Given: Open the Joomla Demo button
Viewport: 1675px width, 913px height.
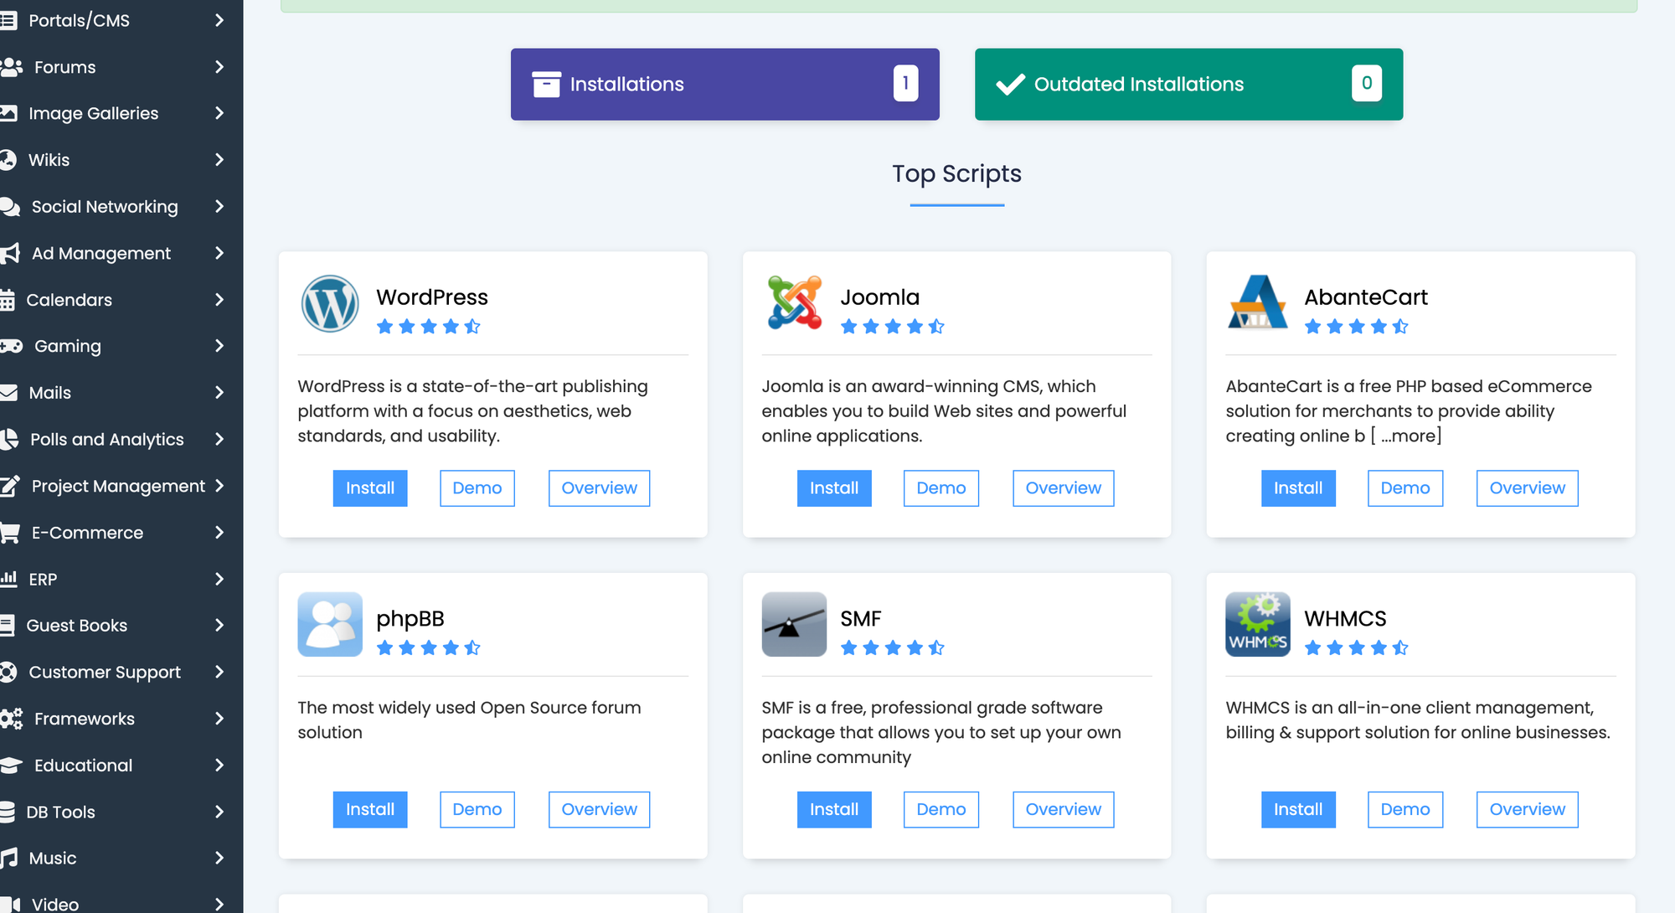Looking at the screenshot, I should point(941,488).
